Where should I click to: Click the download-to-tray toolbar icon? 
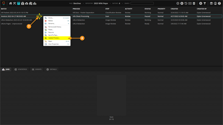190,3
